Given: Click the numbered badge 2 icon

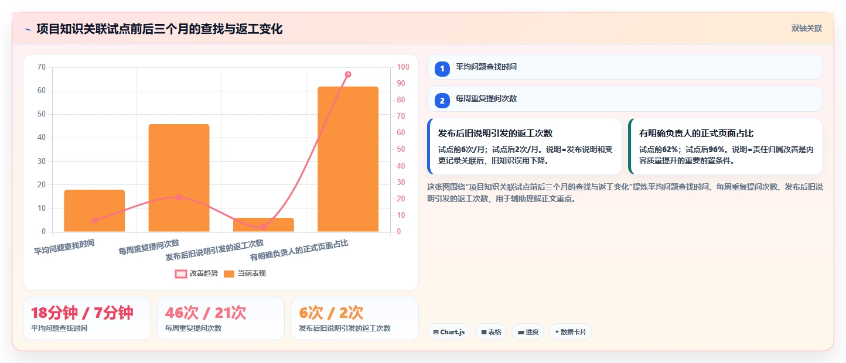Looking at the screenshot, I should point(442,101).
